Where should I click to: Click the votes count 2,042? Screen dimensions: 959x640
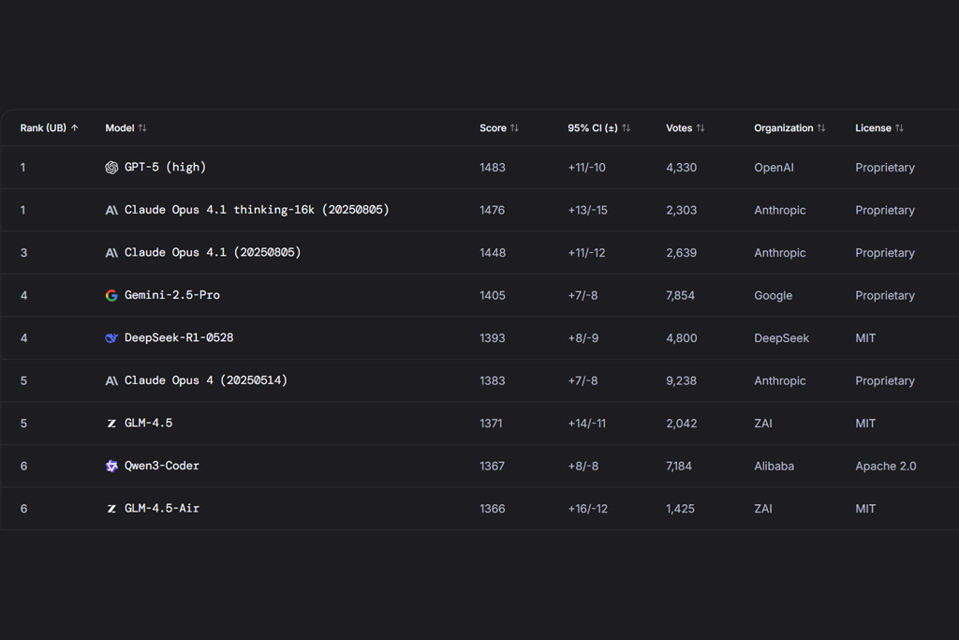[x=682, y=424]
